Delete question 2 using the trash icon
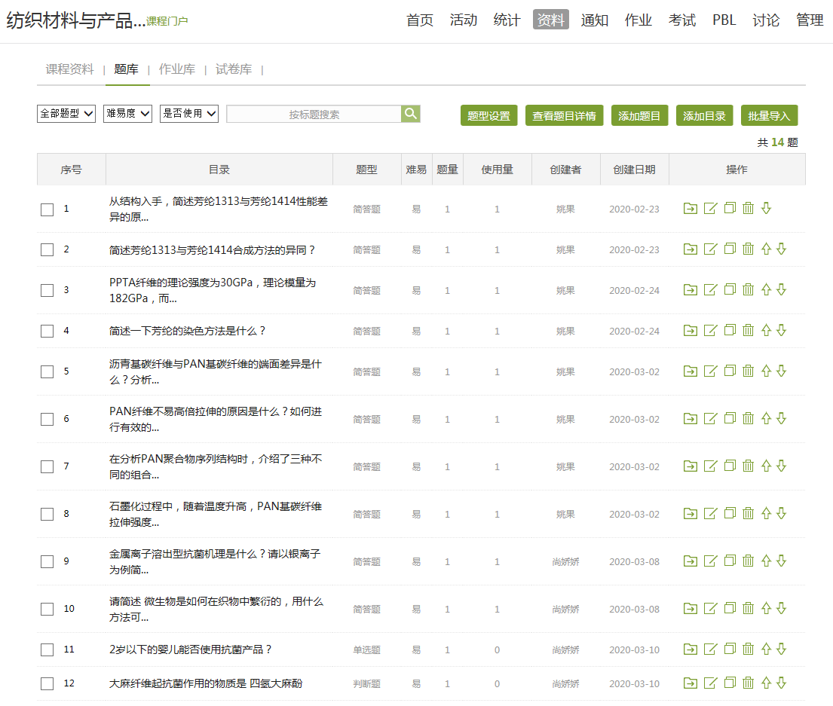The height and width of the screenshot is (706, 833). 748,249
